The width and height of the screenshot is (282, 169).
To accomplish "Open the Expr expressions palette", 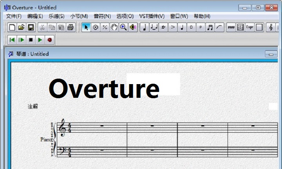I will point(249,27).
